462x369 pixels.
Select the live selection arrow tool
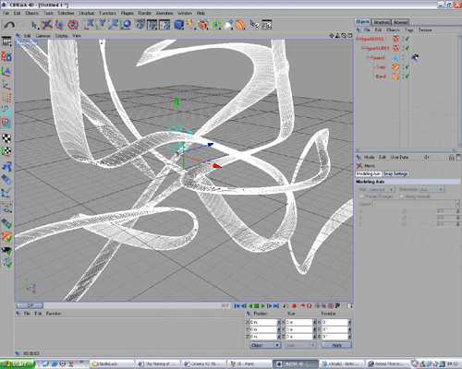pos(34,25)
